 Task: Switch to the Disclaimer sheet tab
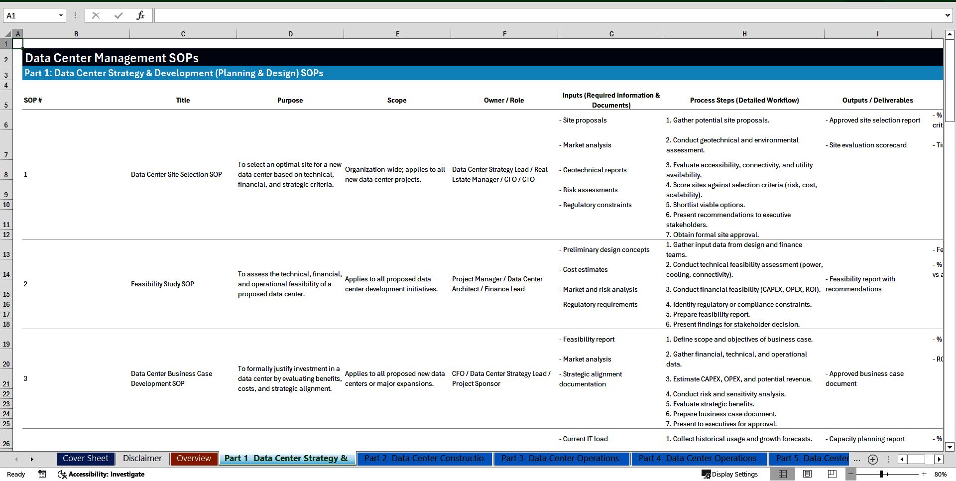(142, 459)
